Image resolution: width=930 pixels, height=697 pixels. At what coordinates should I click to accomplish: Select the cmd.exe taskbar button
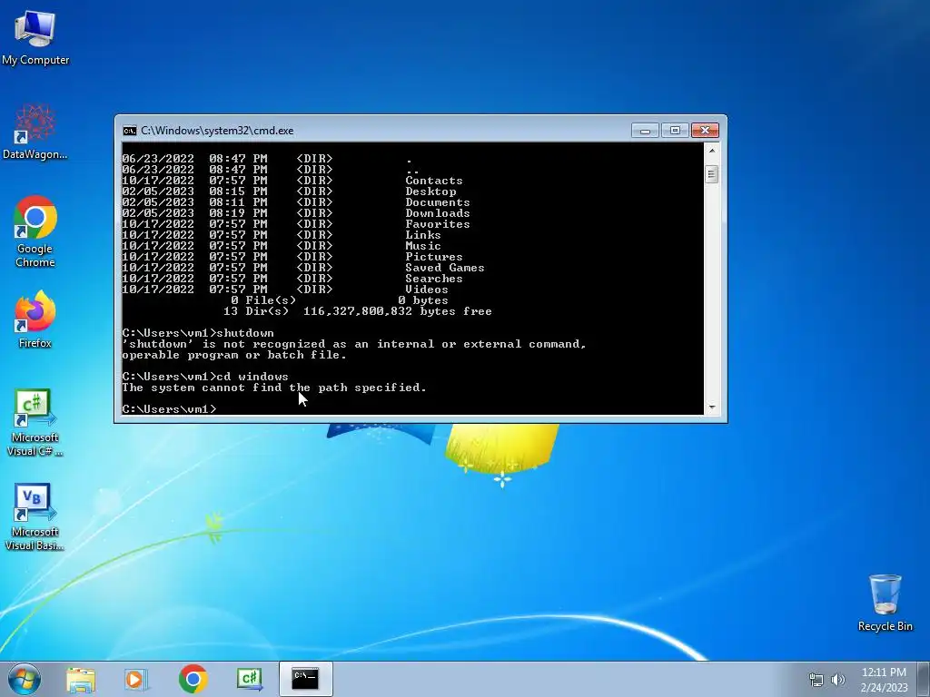tap(305, 679)
